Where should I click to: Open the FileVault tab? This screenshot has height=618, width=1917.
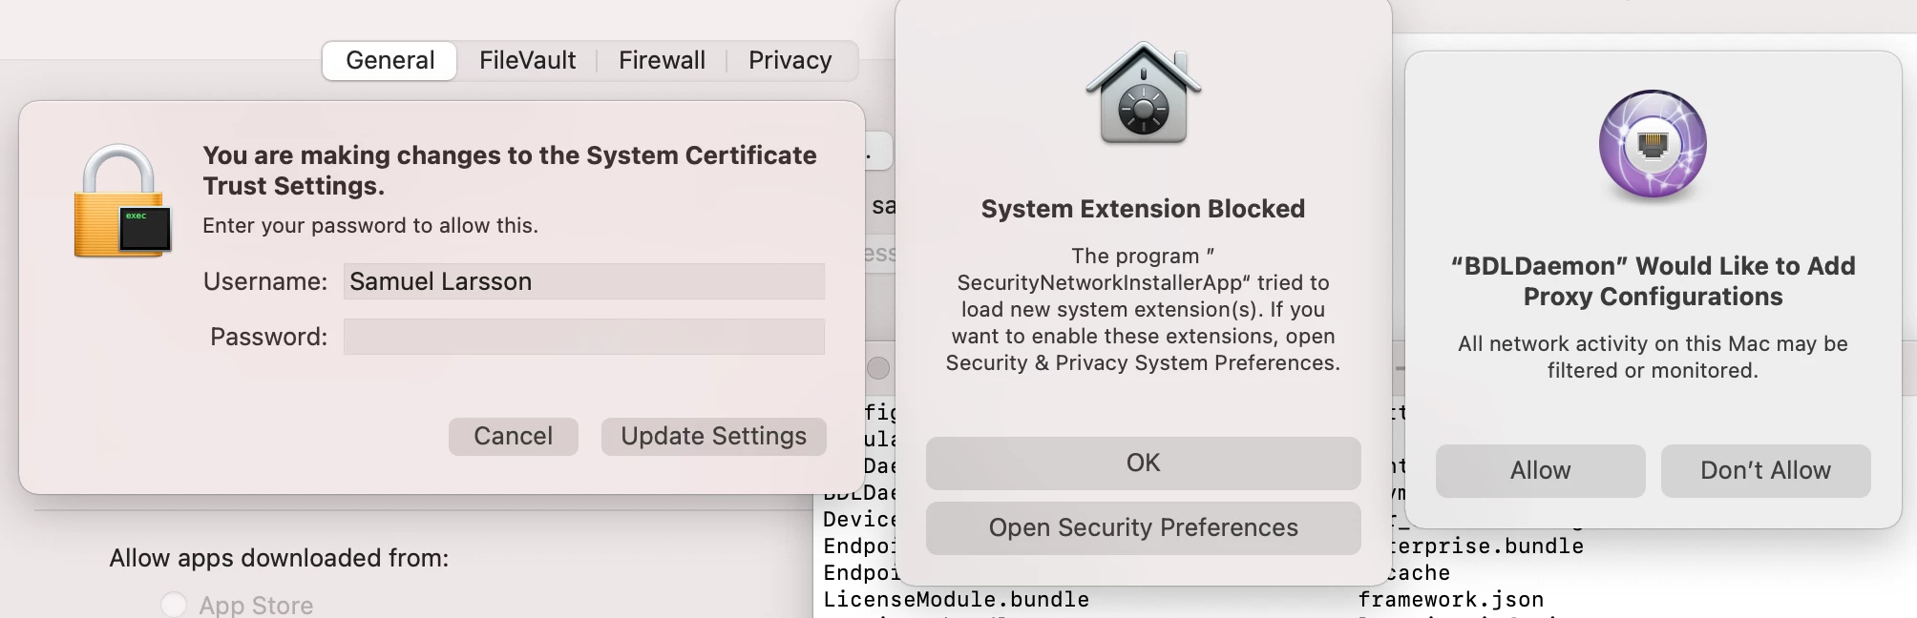coord(527,60)
